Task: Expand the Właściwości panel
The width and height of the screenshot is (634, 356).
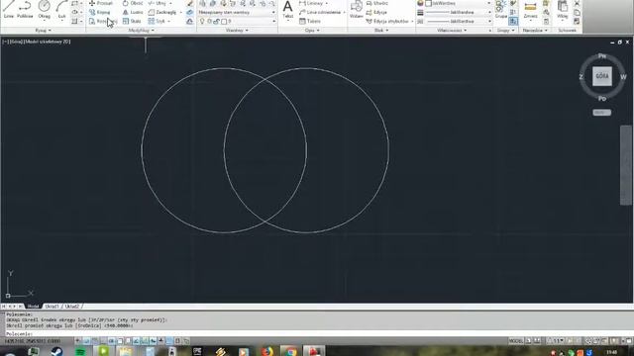Action: click(452, 31)
